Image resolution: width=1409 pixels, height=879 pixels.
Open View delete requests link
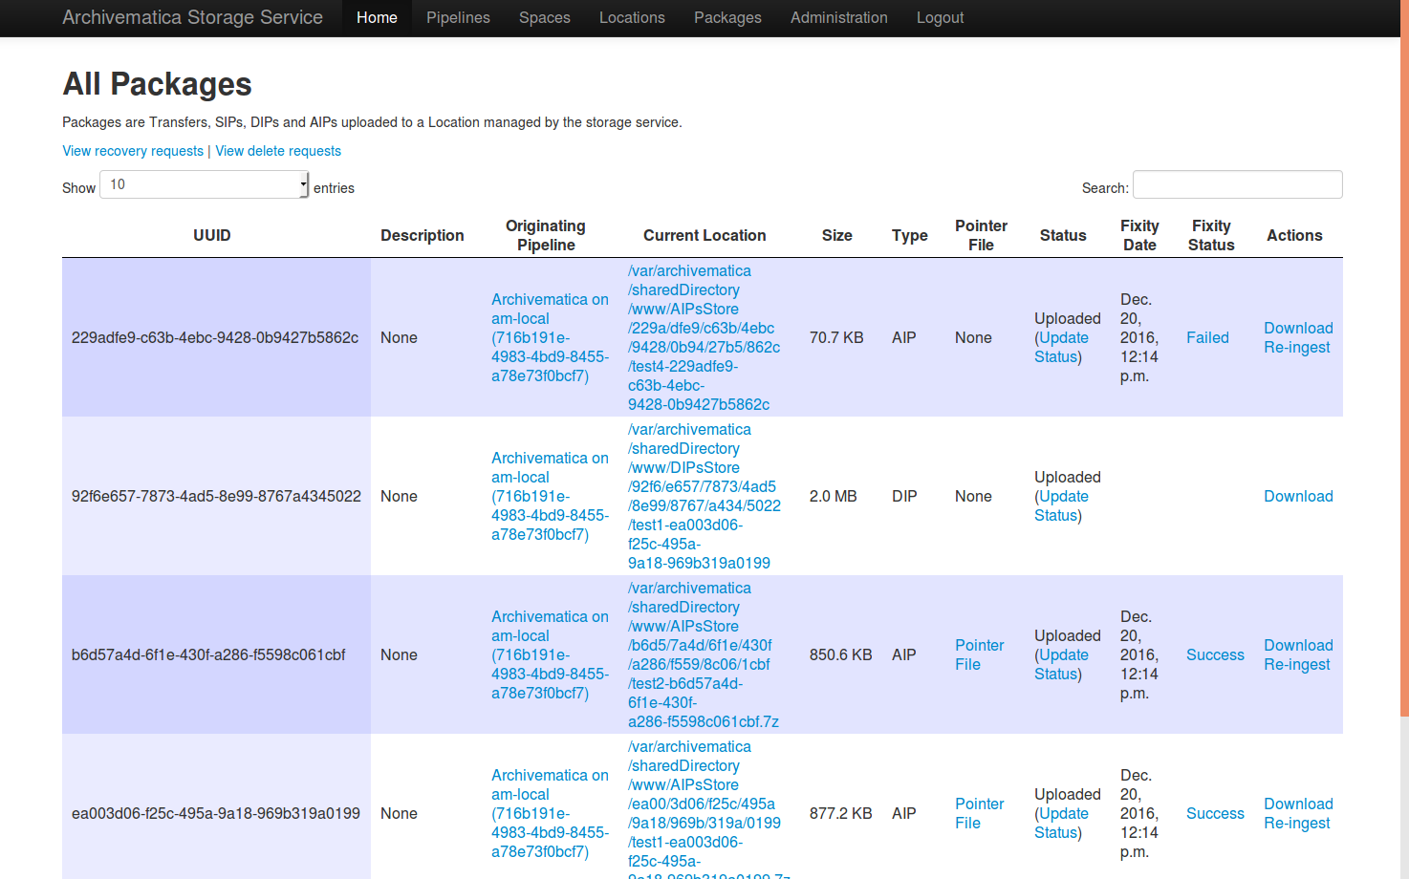(278, 151)
